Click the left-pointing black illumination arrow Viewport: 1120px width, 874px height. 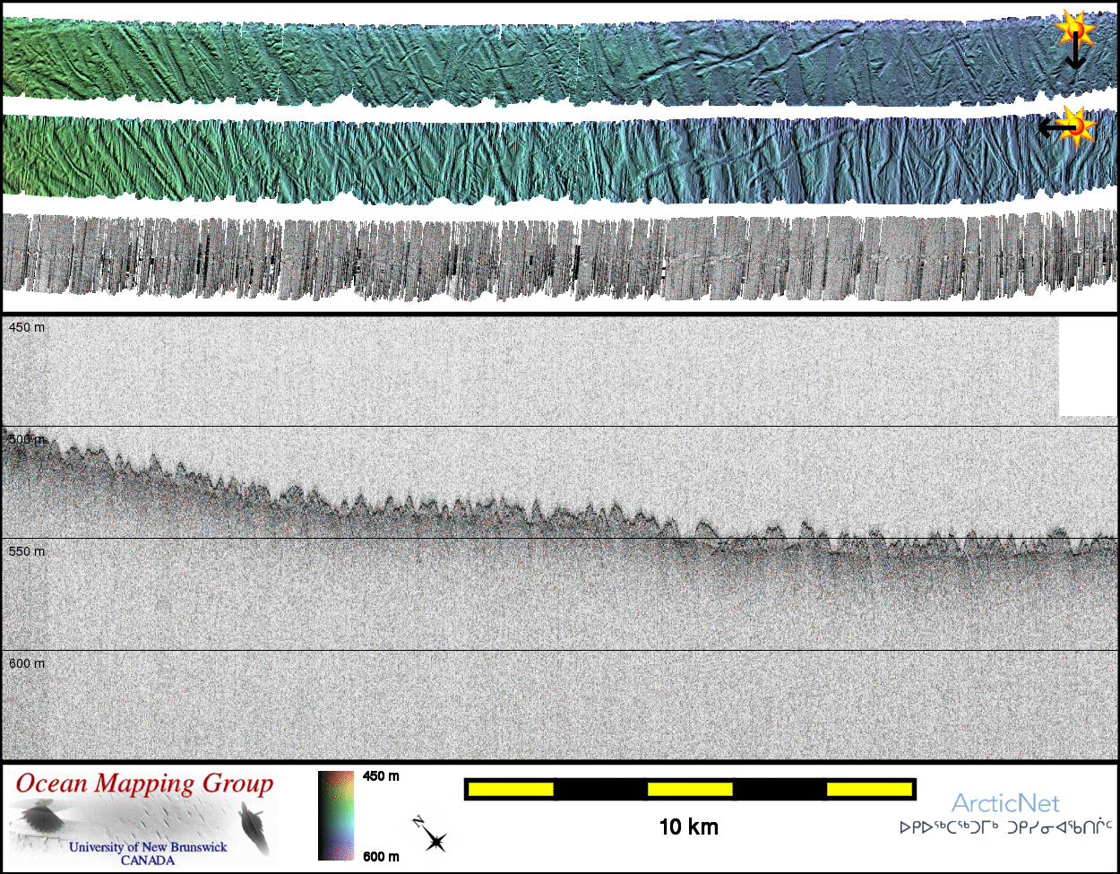point(1054,129)
